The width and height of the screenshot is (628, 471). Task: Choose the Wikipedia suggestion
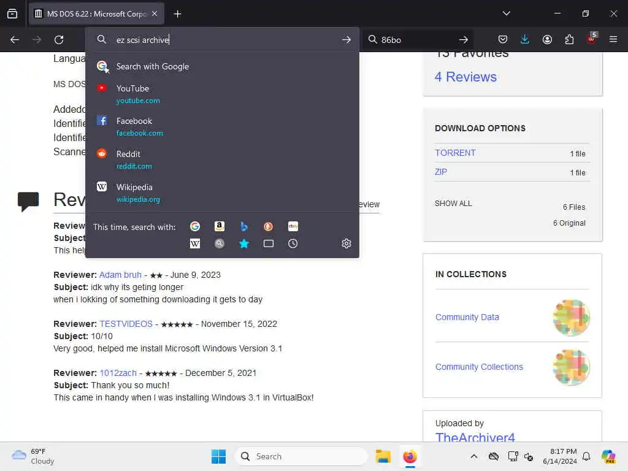click(222, 193)
